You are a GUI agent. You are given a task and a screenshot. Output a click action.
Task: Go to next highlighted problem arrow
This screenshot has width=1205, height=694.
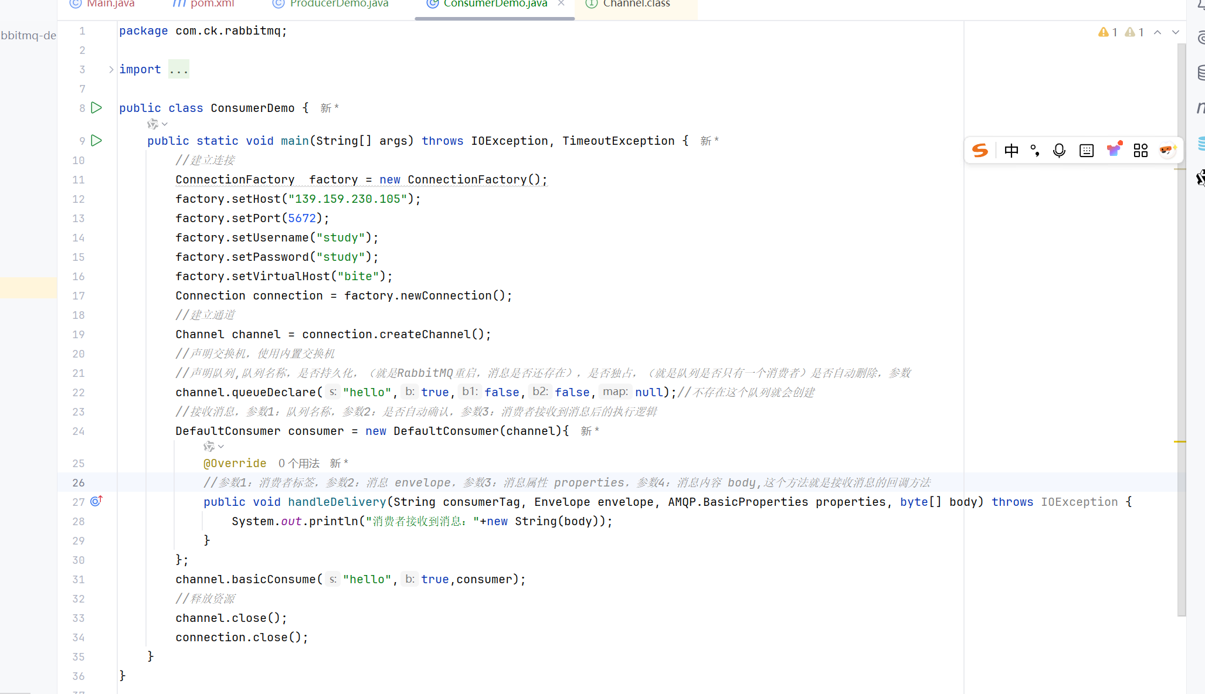pos(1175,32)
